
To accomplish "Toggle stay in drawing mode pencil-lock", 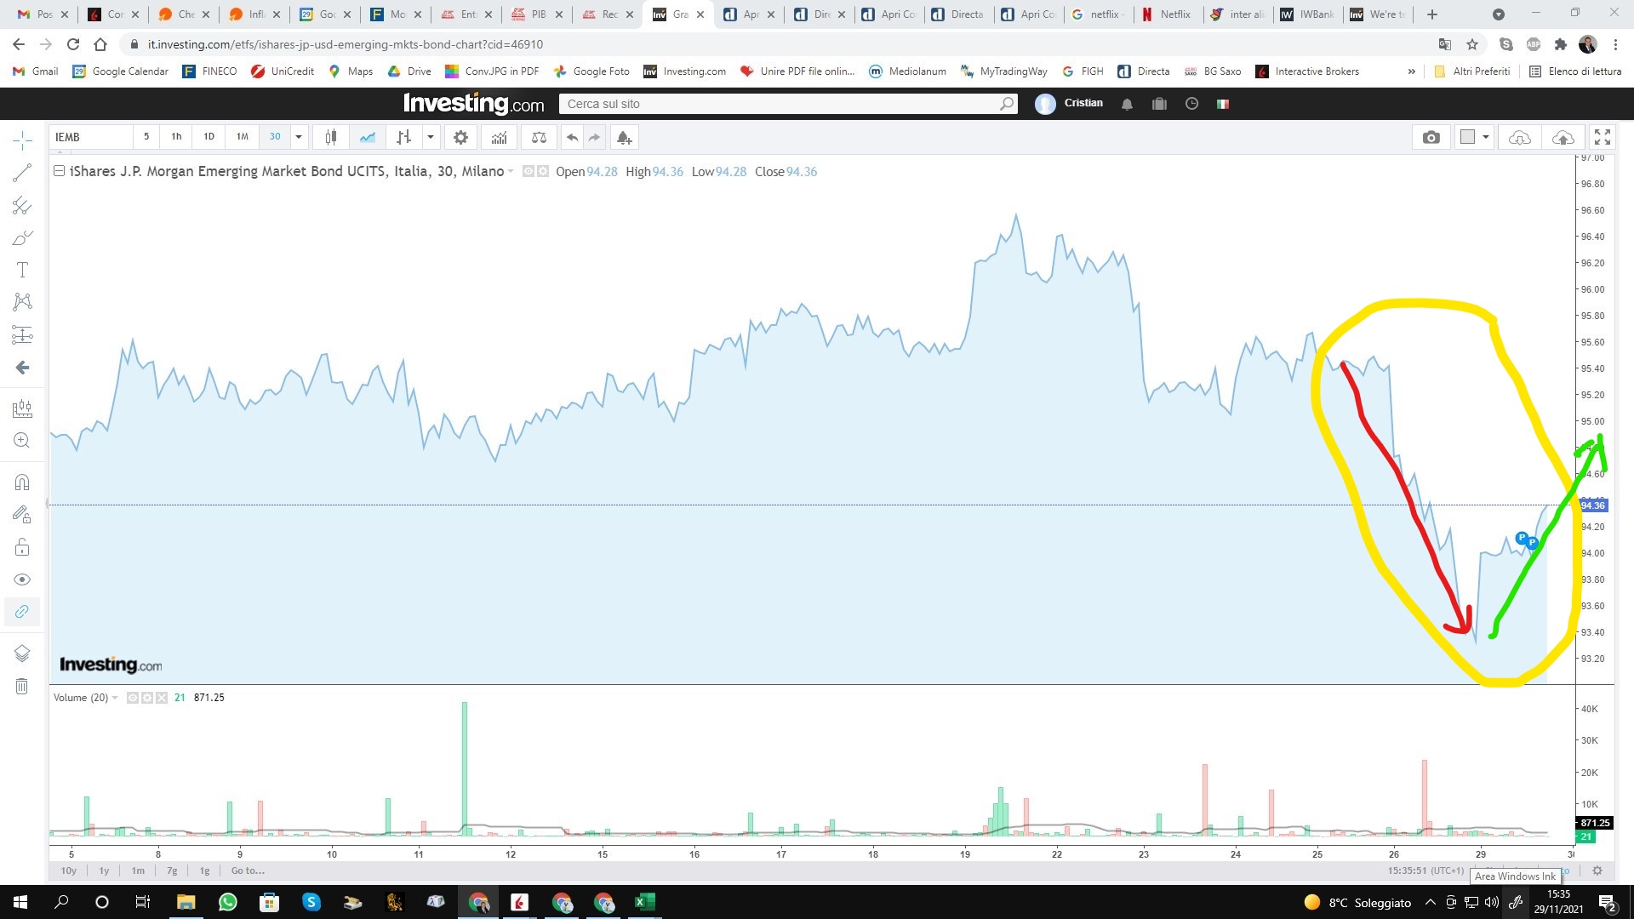I will tap(22, 514).
